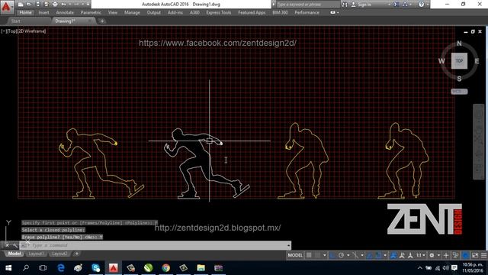Open the Featured Apps ribbon tab

point(252,12)
